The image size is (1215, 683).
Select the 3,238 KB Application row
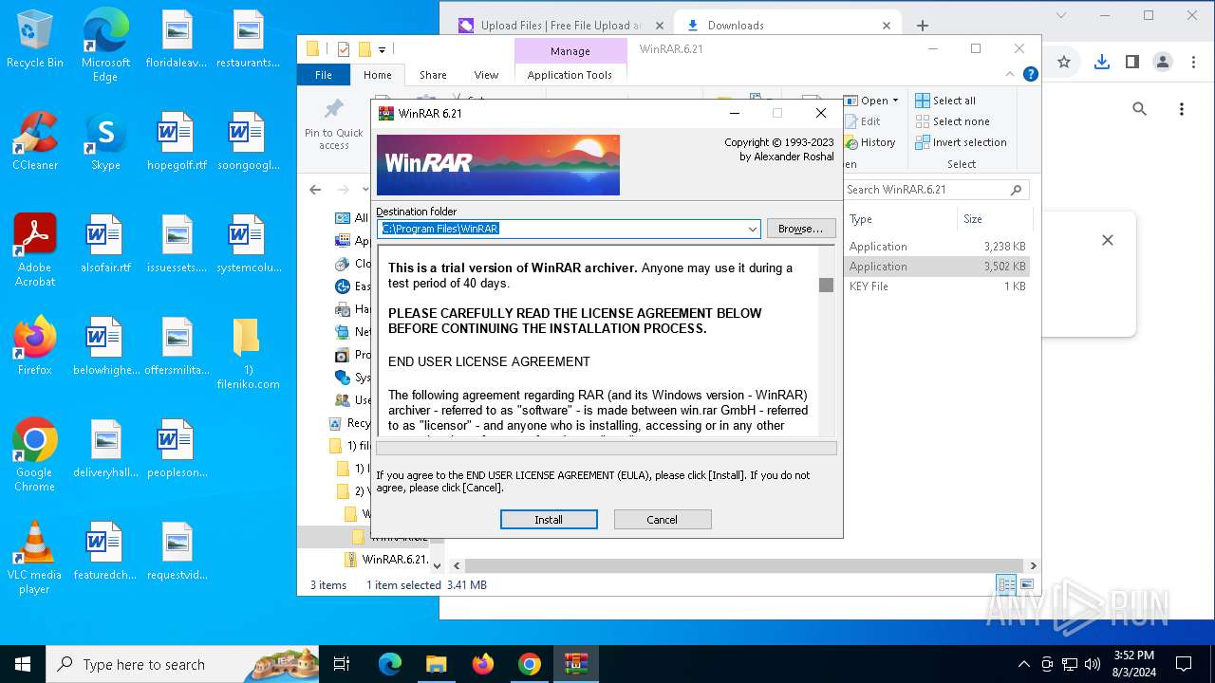click(x=937, y=247)
